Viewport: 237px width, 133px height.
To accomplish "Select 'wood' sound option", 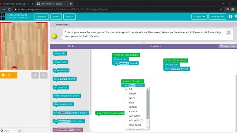I will 133,93.
